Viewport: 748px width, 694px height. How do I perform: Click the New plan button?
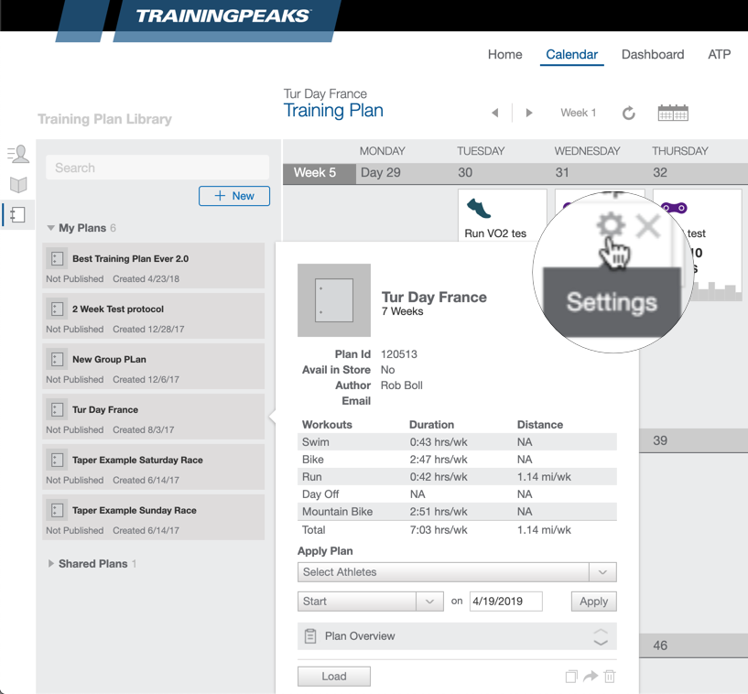[x=234, y=196]
